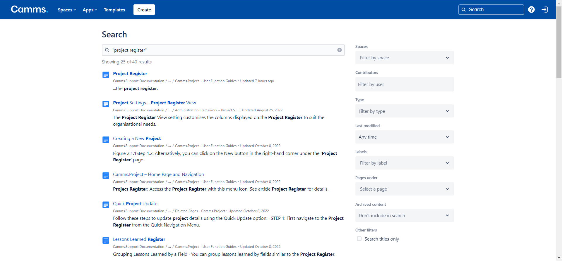Click the magnifier icon in the top search field
This screenshot has height=261, width=562.
(x=464, y=10)
